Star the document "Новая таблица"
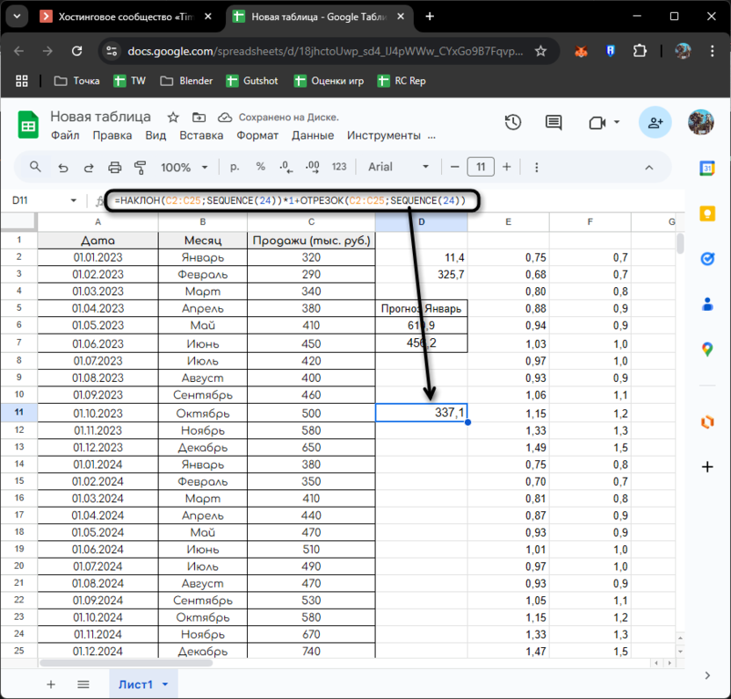This screenshot has height=699, width=731. (173, 117)
